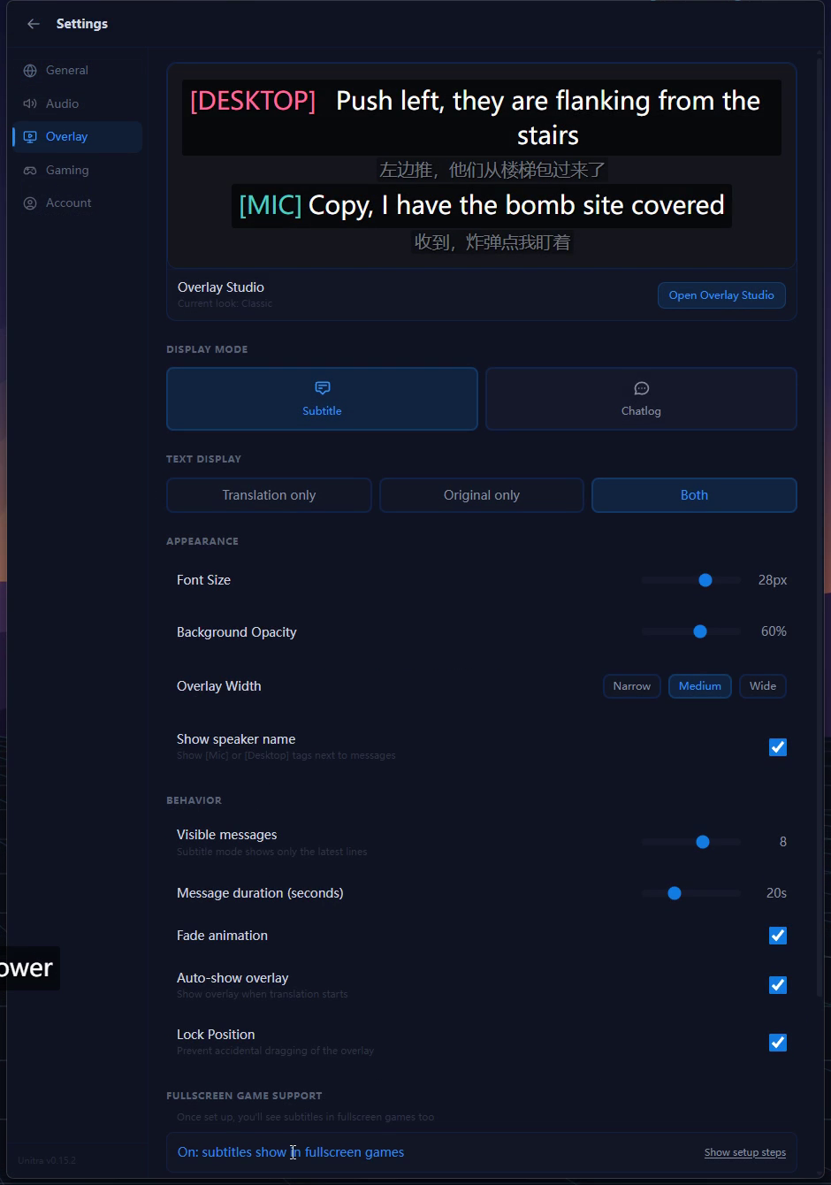Click the Audio speaker icon

(x=30, y=103)
